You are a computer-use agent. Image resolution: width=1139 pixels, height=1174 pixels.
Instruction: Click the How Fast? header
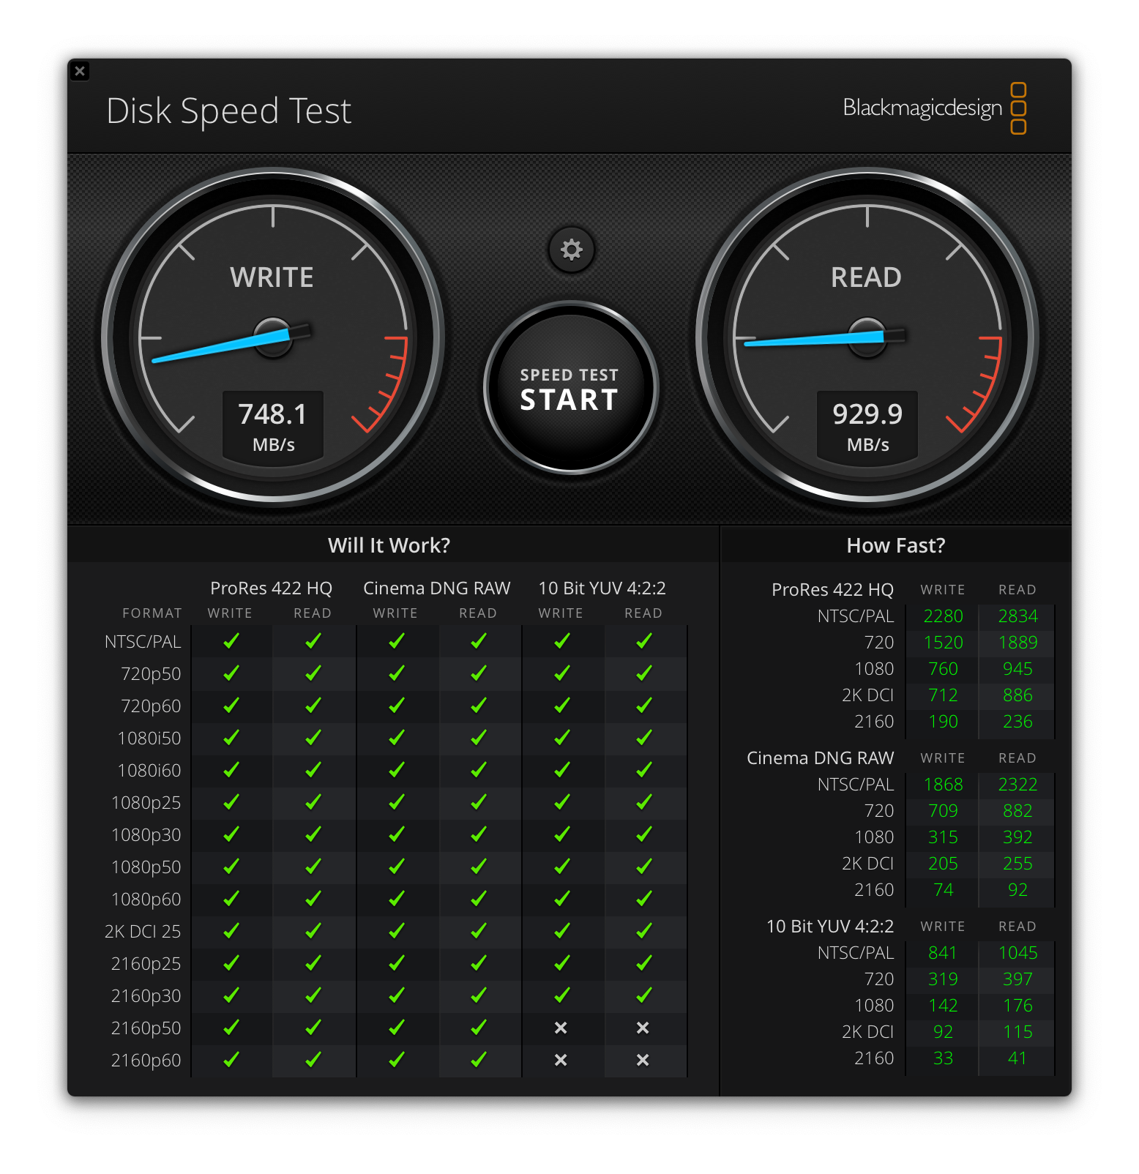click(896, 545)
